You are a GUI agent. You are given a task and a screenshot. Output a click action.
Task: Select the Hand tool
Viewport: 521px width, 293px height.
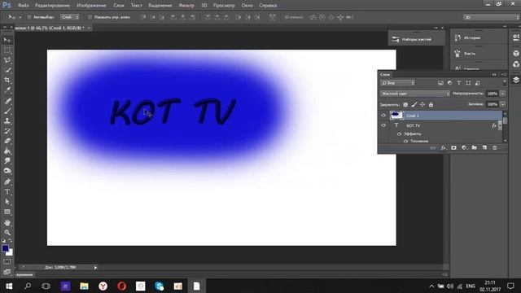pos(7,222)
